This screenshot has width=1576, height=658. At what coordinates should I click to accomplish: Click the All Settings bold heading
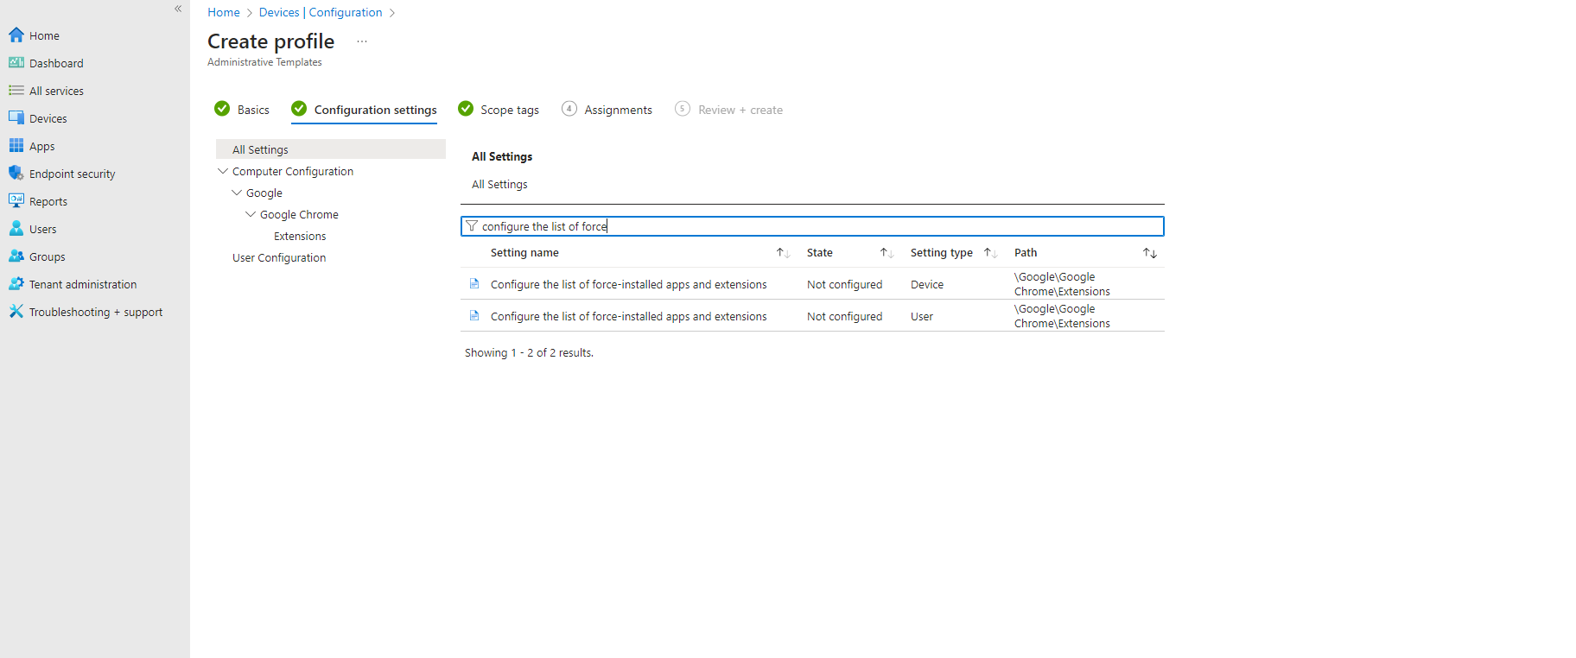[x=502, y=156]
